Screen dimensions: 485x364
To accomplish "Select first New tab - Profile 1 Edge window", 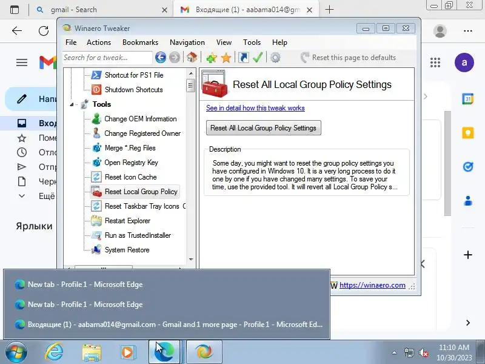I will click(166, 285).
